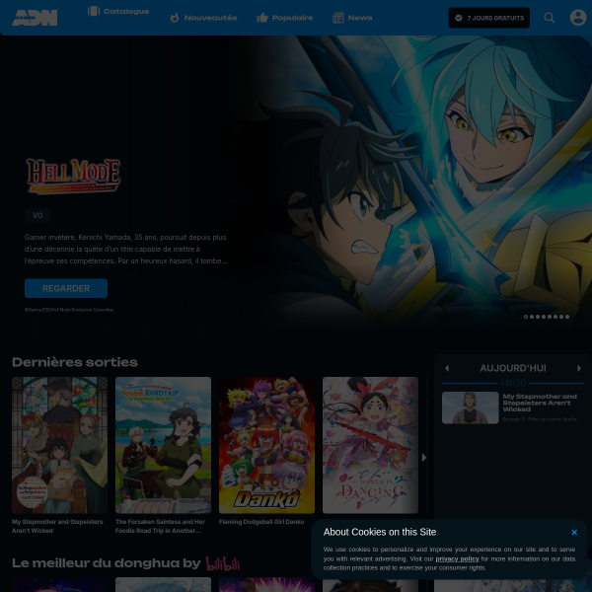Click The Forsaken Saintess title text
Viewport: 592px width, 592px height.
tap(160, 526)
